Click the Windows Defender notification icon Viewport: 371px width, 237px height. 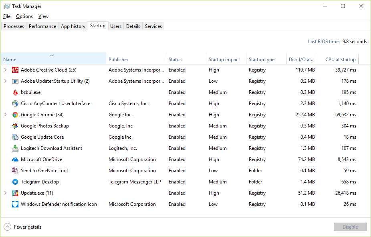tap(15, 204)
